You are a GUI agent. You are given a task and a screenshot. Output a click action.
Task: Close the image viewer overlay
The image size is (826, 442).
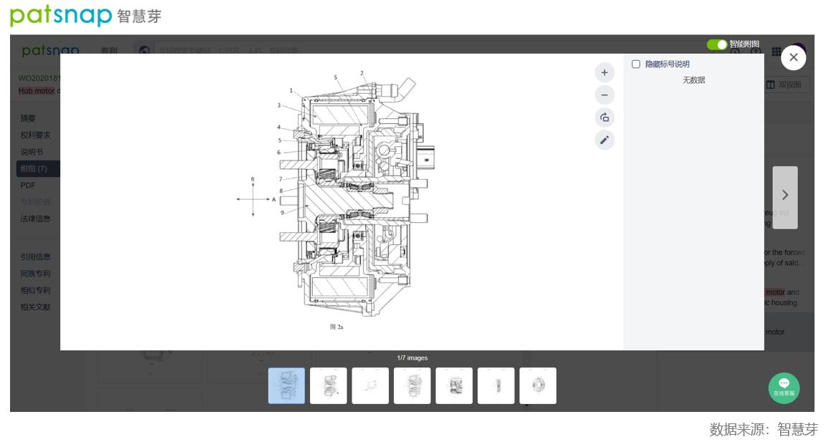793,58
